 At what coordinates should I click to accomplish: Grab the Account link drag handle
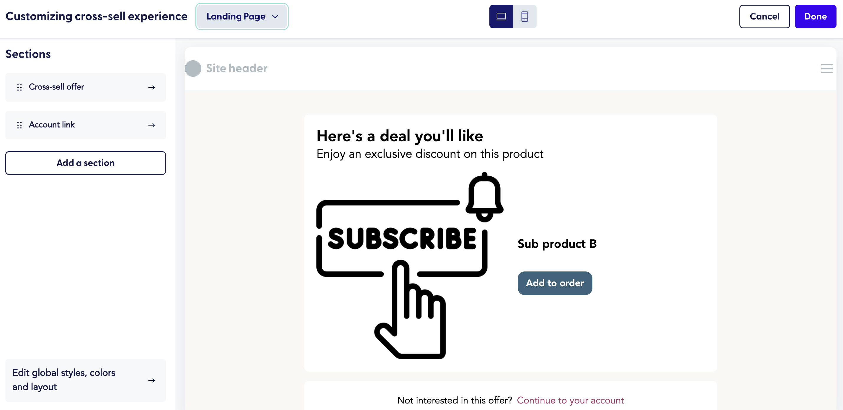19,125
